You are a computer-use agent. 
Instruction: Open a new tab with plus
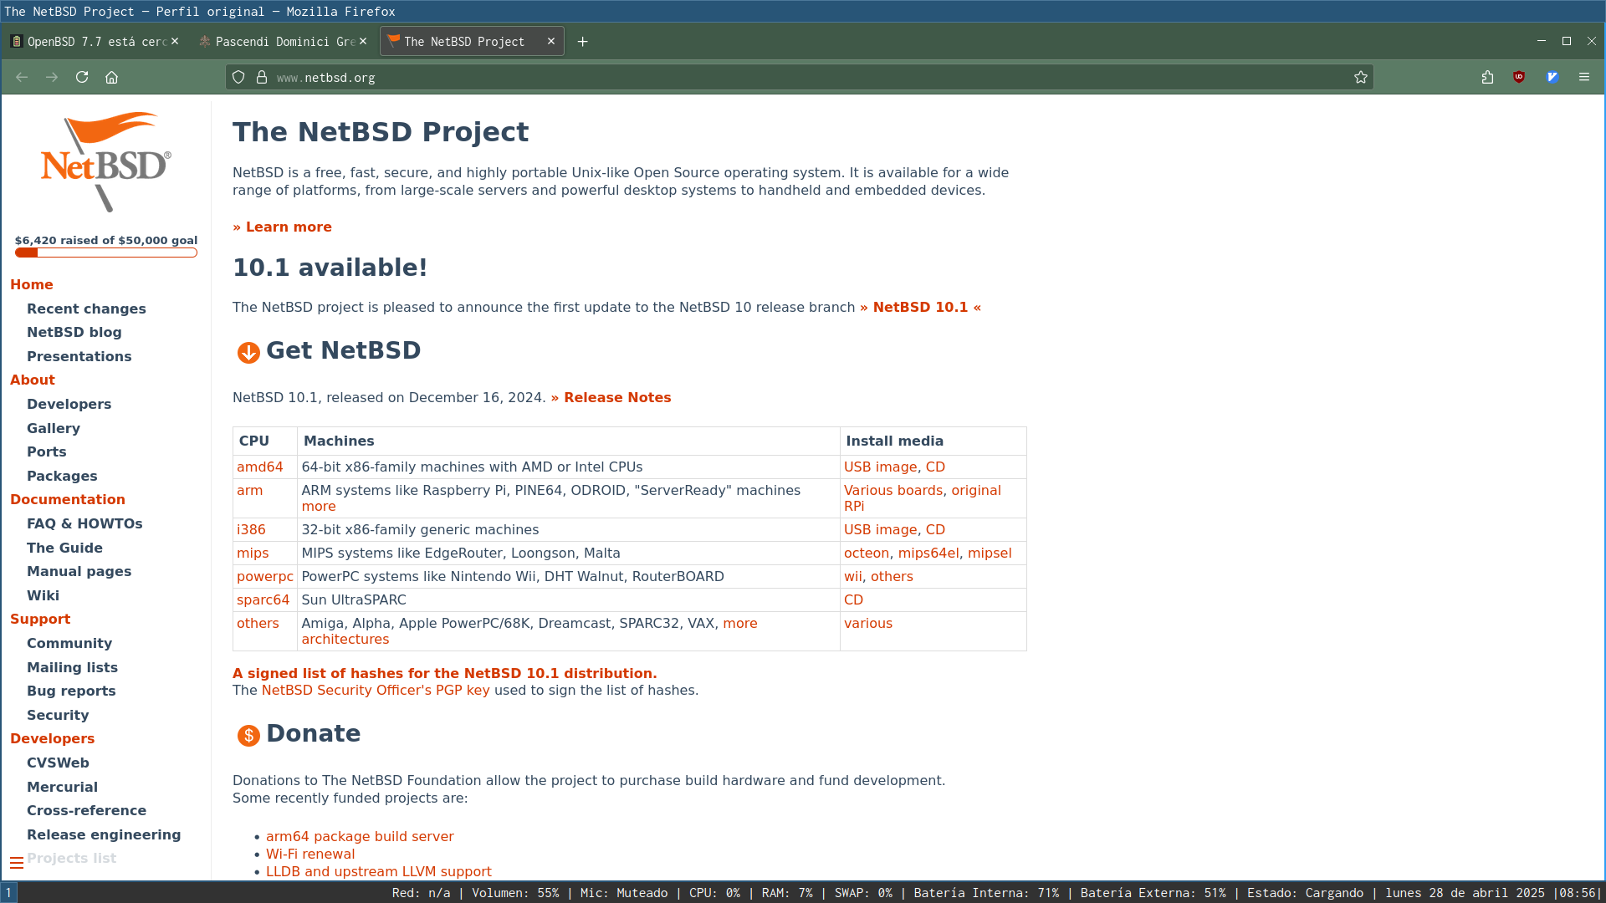click(x=583, y=42)
